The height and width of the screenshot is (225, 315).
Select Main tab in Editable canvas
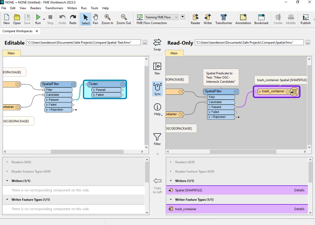coord(11,53)
